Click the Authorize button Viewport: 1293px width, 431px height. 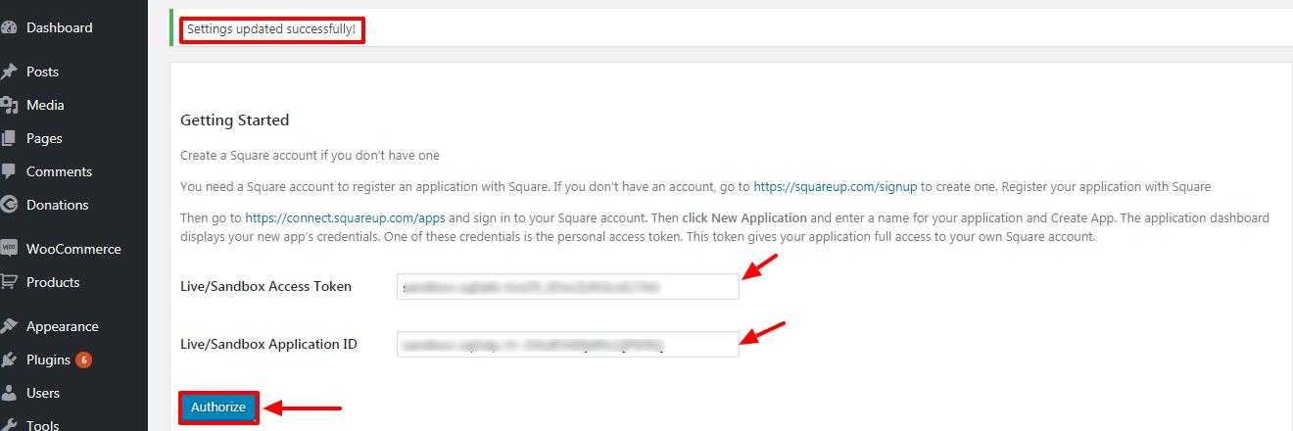pos(218,407)
